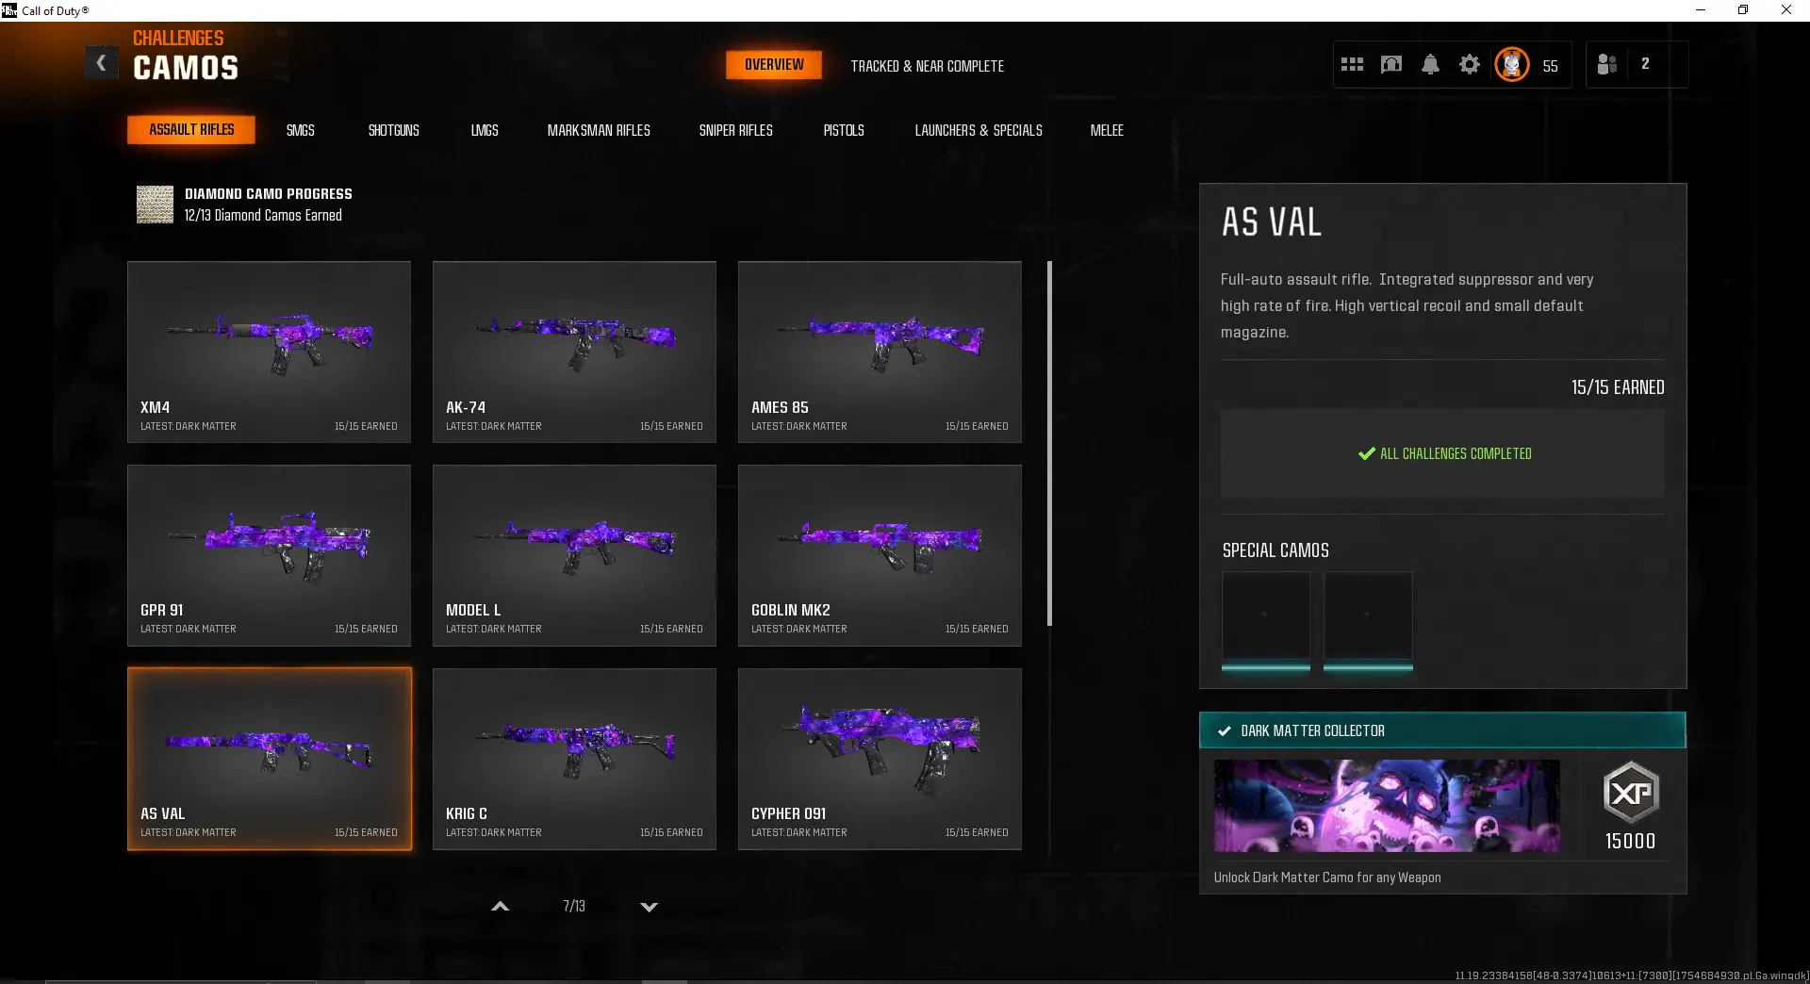This screenshot has width=1810, height=984.
Task: Switch to the Overview tab
Action: [774, 64]
